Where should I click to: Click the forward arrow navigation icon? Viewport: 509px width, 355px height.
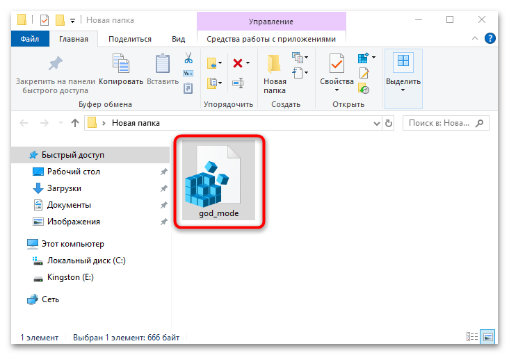tap(44, 123)
